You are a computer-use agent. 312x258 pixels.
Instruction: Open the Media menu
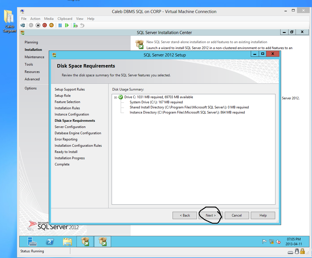pyautogui.click(x=49, y=18)
